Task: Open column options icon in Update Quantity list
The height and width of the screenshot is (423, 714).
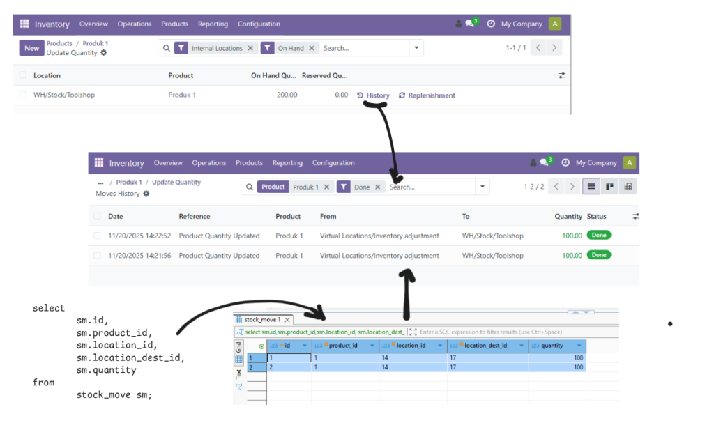Action: pyautogui.click(x=561, y=75)
